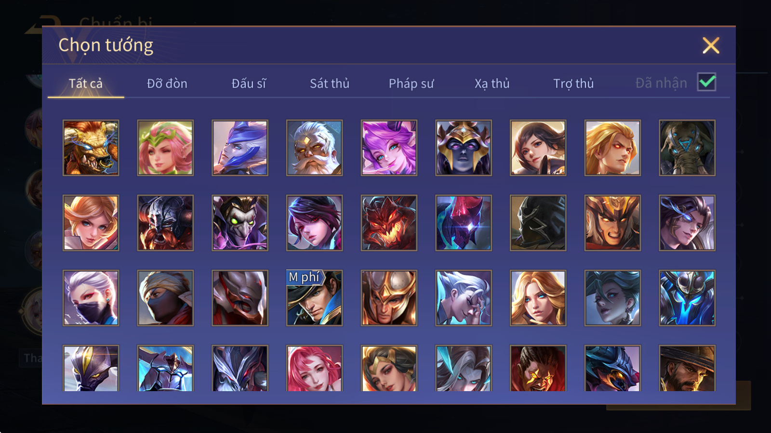Filter by the Đấu sĩ tab
The image size is (771, 433).
[x=249, y=83]
